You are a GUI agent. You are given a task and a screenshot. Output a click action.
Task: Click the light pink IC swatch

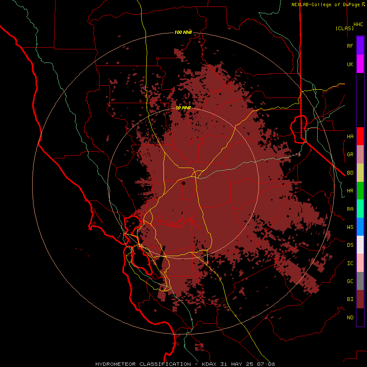[x=360, y=263]
